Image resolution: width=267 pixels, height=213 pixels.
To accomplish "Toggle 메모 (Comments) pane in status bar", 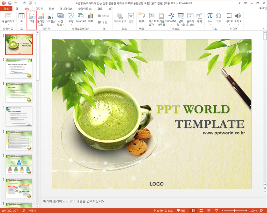I will pos(181,211).
